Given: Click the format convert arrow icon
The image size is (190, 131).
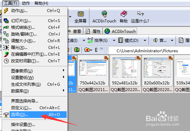Looking at the screenshot, I should (6, 27).
